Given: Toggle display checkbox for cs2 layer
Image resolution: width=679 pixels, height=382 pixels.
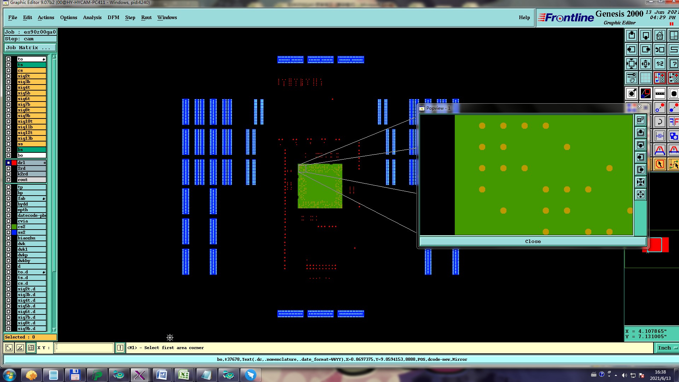Looking at the screenshot, I should 8,227.
